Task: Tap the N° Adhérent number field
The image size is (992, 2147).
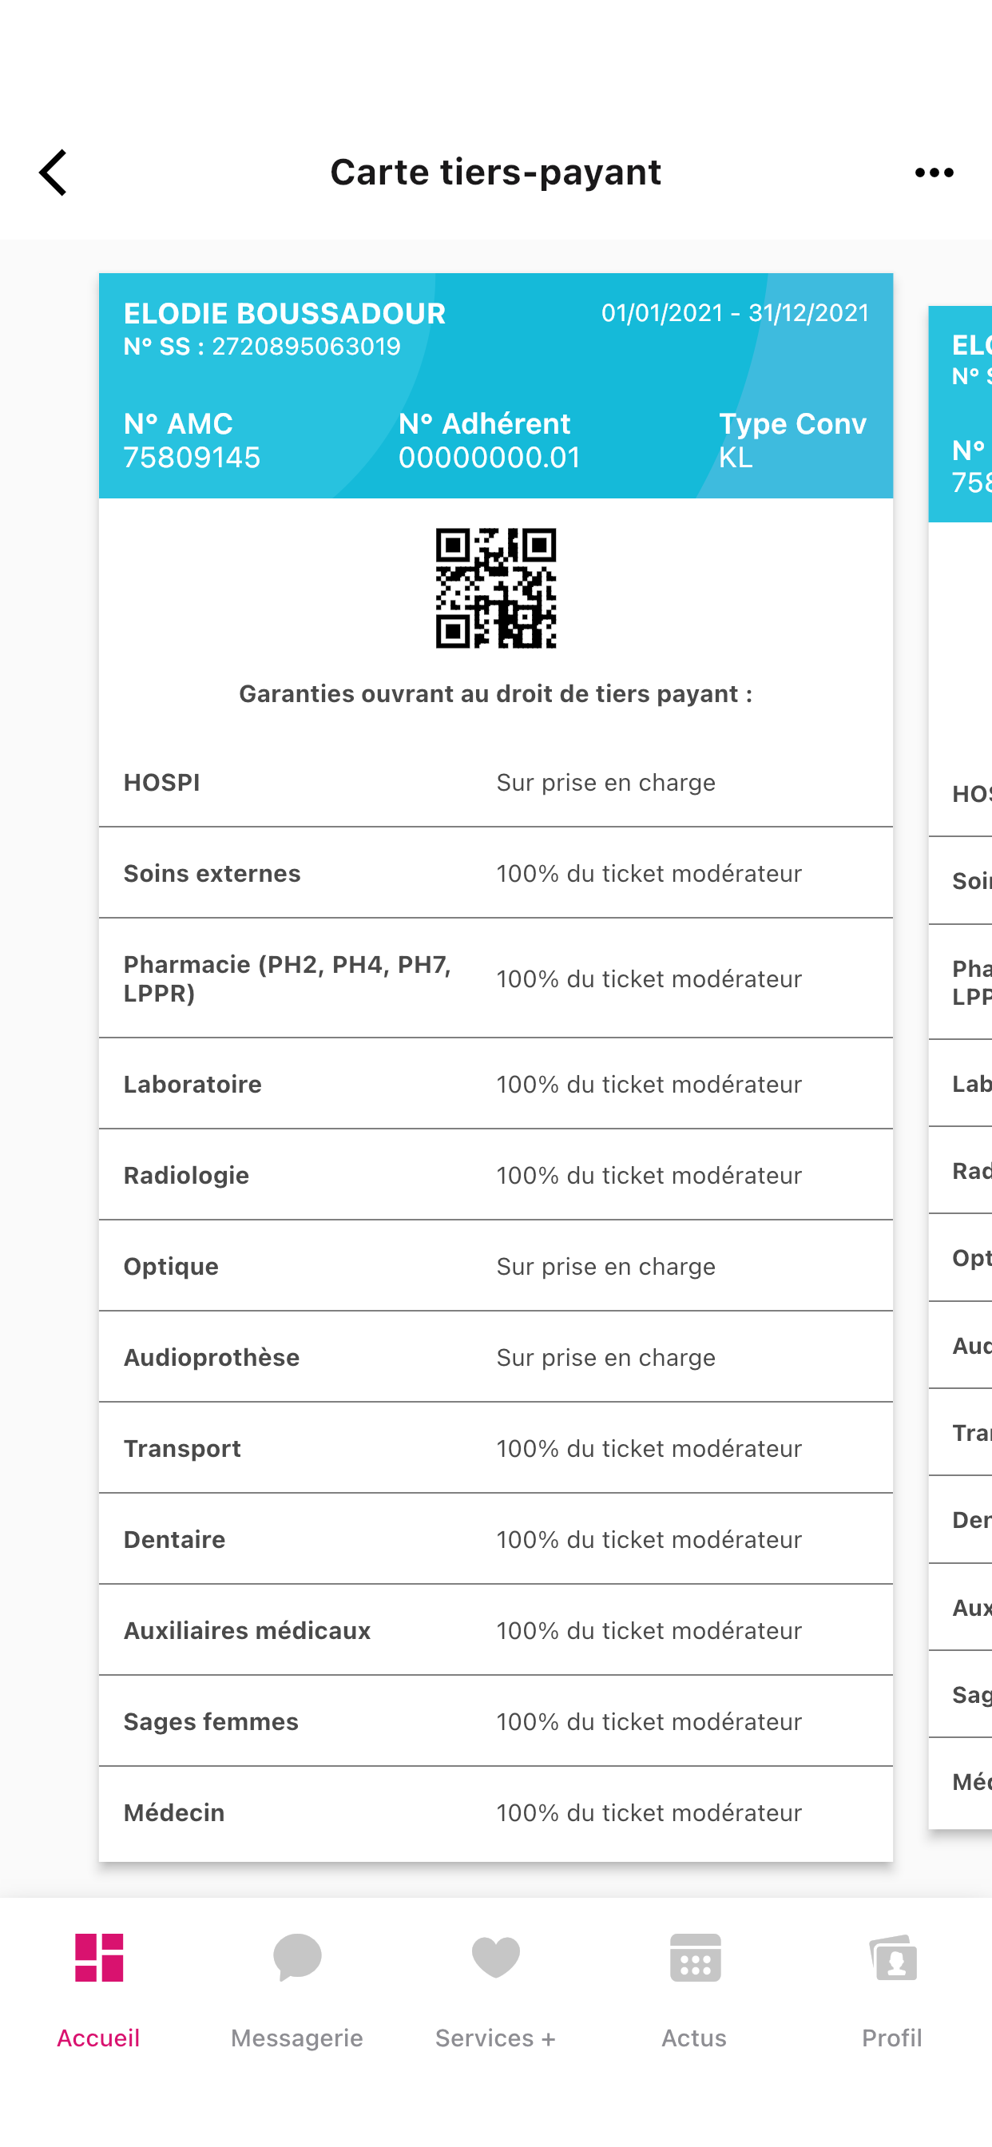Action: tap(489, 458)
